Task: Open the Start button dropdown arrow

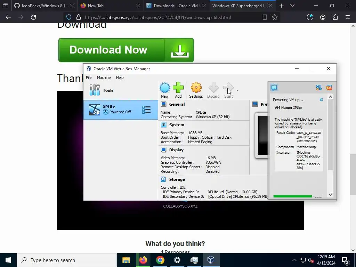Action: tap(237, 90)
